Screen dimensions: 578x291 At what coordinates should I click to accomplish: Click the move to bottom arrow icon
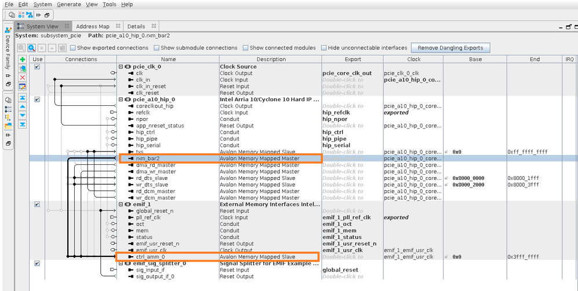tap(23, 124)
